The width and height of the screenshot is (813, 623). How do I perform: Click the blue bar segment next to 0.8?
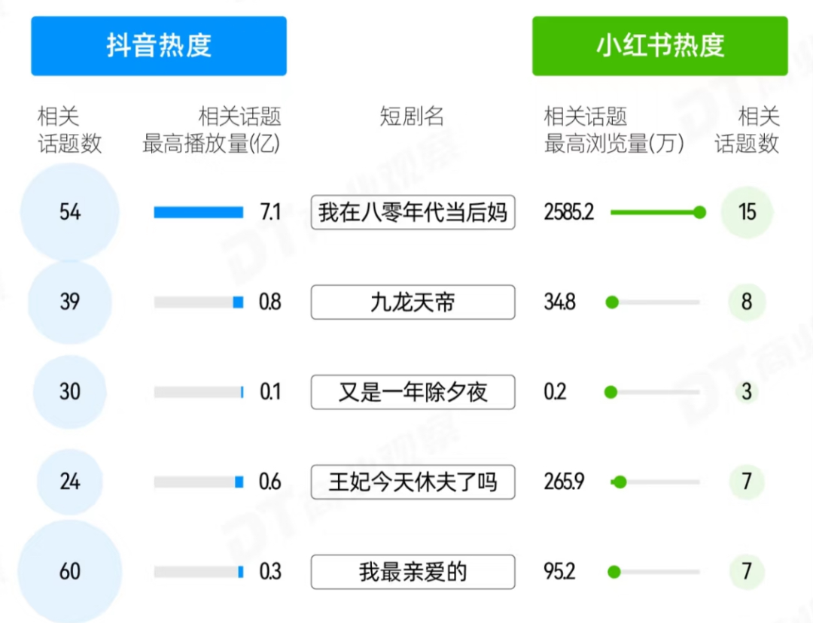pyautogui.click(x=238, y=302)
